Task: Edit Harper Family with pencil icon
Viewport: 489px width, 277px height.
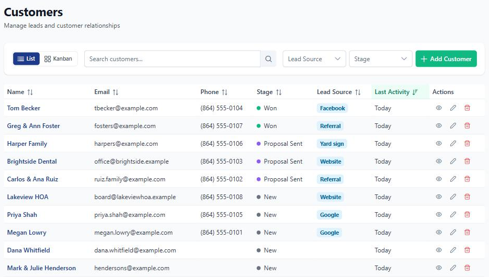Action: pyautogui.click(x=453, y=143)
